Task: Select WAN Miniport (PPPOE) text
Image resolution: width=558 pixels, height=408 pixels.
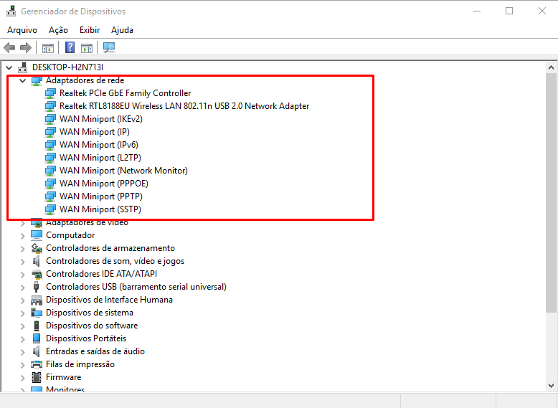Action: (x=104, y=184)
